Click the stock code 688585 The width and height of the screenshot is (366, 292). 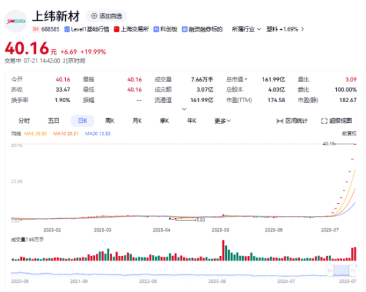51,29
